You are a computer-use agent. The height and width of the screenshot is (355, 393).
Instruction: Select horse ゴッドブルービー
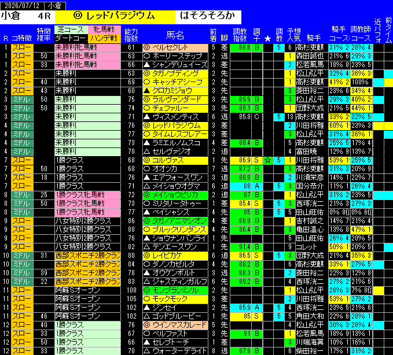pyautogui.click(x=175, y=316)
